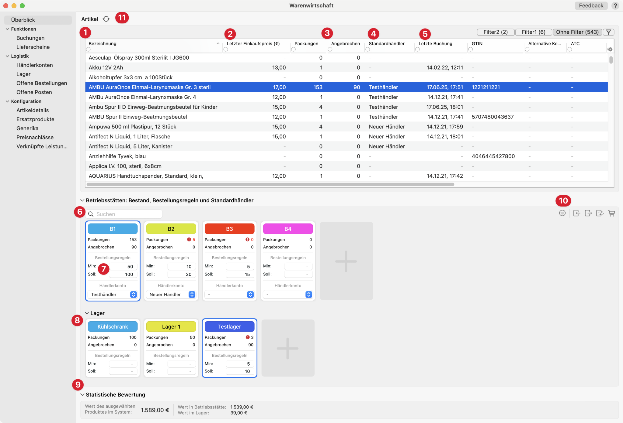The width and height of the screenshot is (623, 423).
Task: Open Händlerkonten in the sidebar
Action: tap(35, 65)
